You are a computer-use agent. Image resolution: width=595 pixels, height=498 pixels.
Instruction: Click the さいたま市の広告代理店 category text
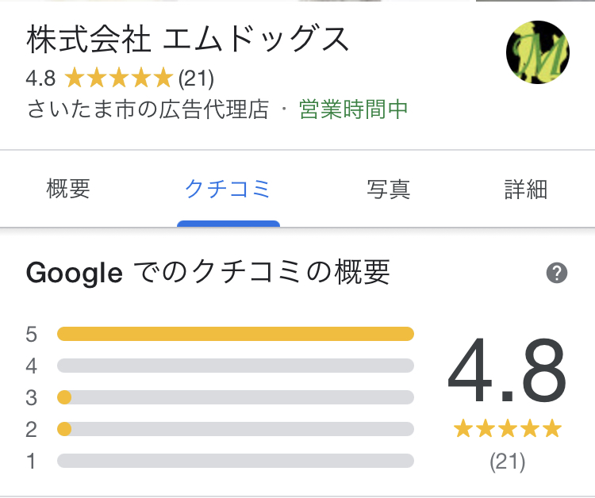(x=148, y=109)
